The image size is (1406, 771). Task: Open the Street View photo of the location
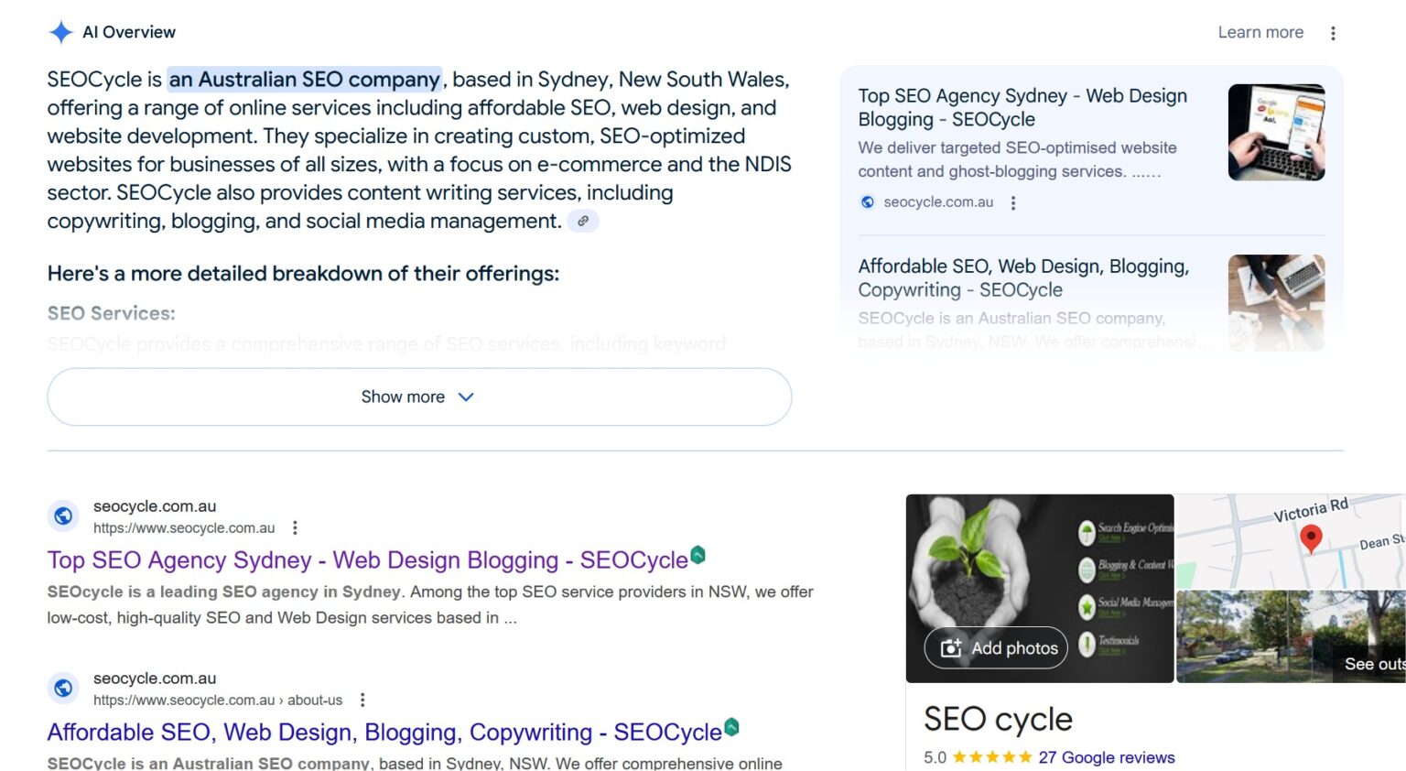pyautogui.click(x=1291, y=634)
